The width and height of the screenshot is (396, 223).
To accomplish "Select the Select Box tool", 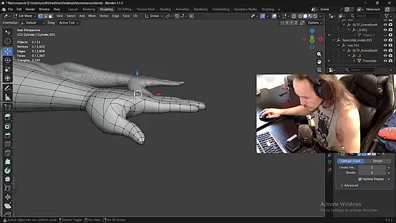I will coord(7,32).
